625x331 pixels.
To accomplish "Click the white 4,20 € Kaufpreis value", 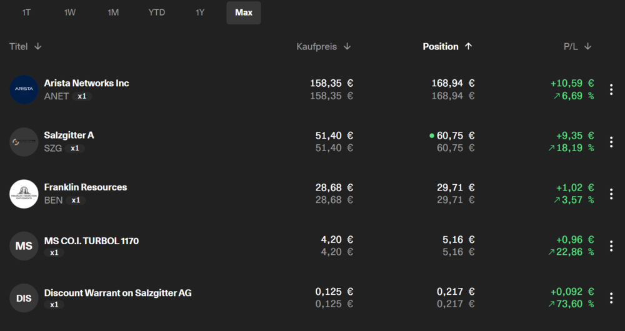I will tap(337, 239).
